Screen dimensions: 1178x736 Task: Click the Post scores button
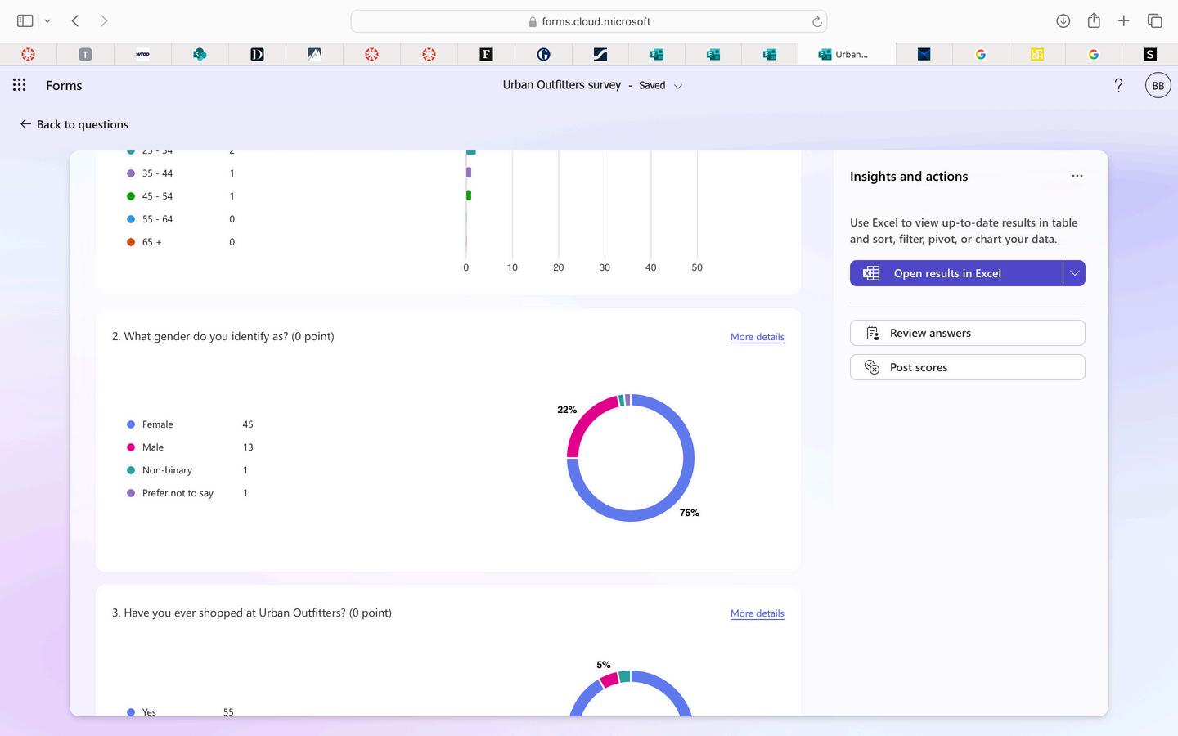(968, 367)
